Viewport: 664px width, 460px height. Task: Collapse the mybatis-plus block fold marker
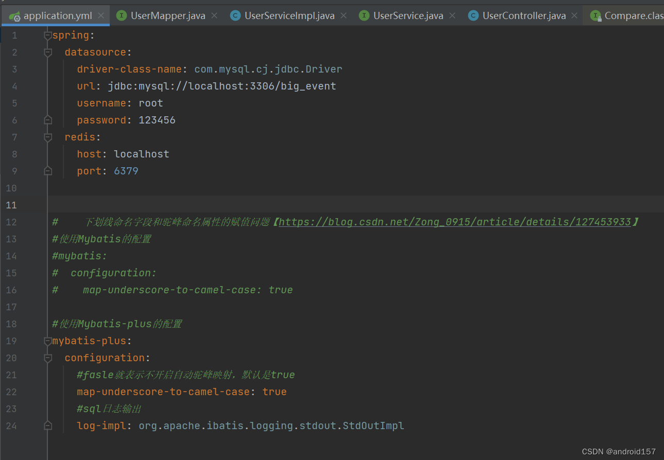click(x=48, y=341)
